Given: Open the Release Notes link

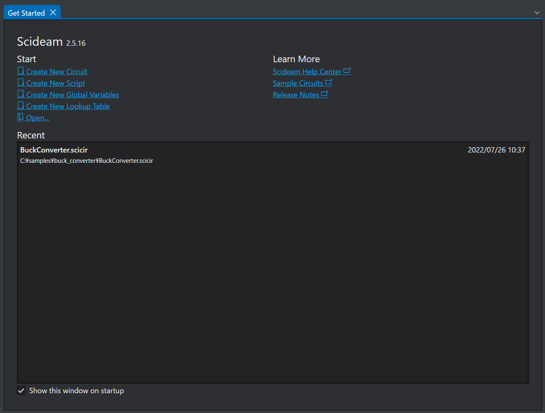Looking at the screenshot, I should coord(296,95).
